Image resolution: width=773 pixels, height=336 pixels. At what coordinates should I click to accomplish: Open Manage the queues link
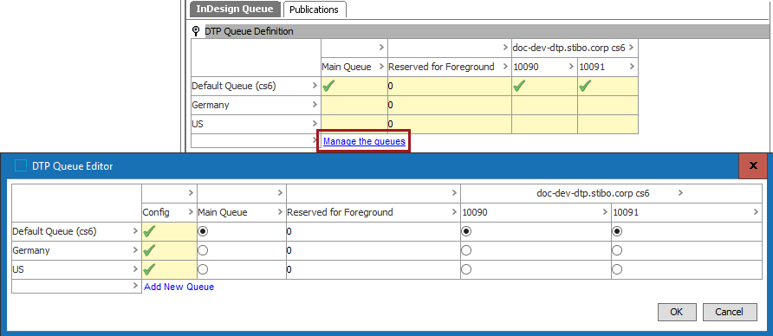tap(364, 141)
